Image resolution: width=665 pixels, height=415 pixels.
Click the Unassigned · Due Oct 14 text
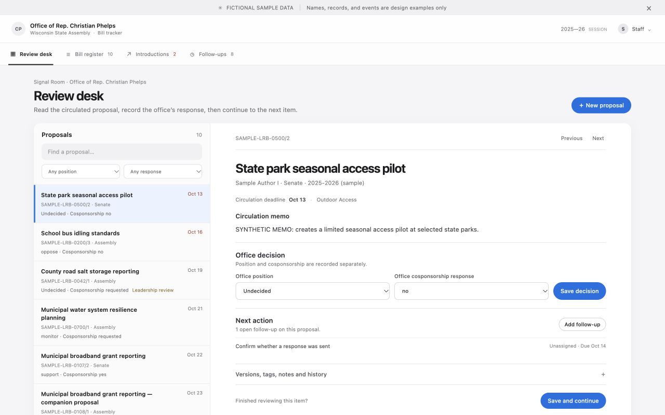click(x=578, y=346)
